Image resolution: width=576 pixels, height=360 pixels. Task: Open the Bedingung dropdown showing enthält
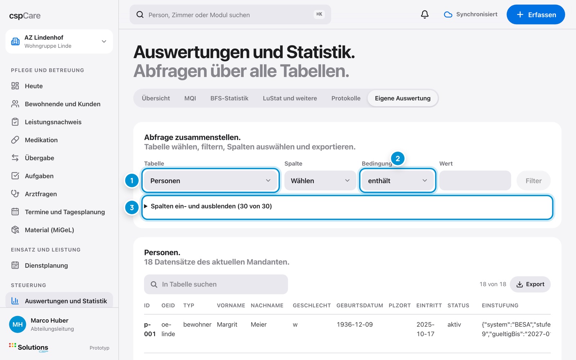tap(397, 180)
